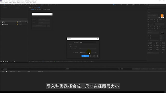The height and width of the screenshot is (93, 166).
Task: Select the Home icon in the toolbar
Action: coord(2,5)
